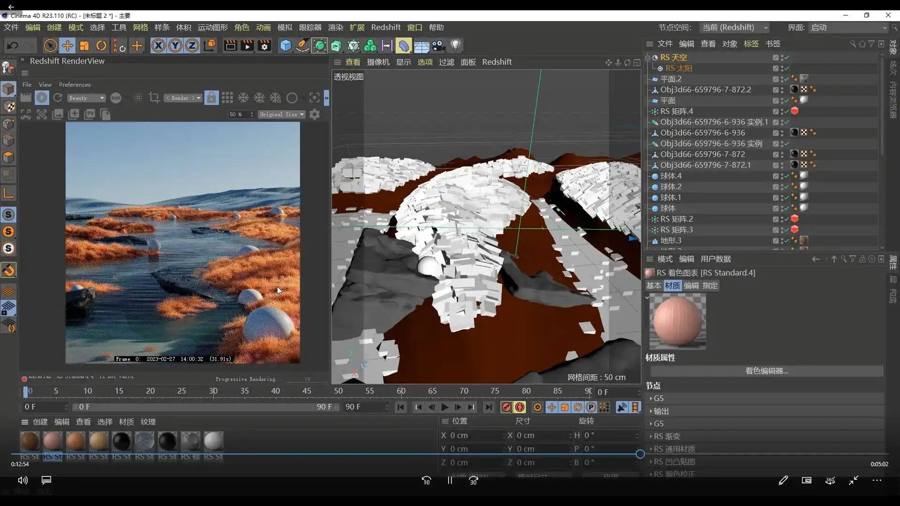Click the 着色编辑器... button
The width and height of the screenshot is (900, 506).
[766, 371]
